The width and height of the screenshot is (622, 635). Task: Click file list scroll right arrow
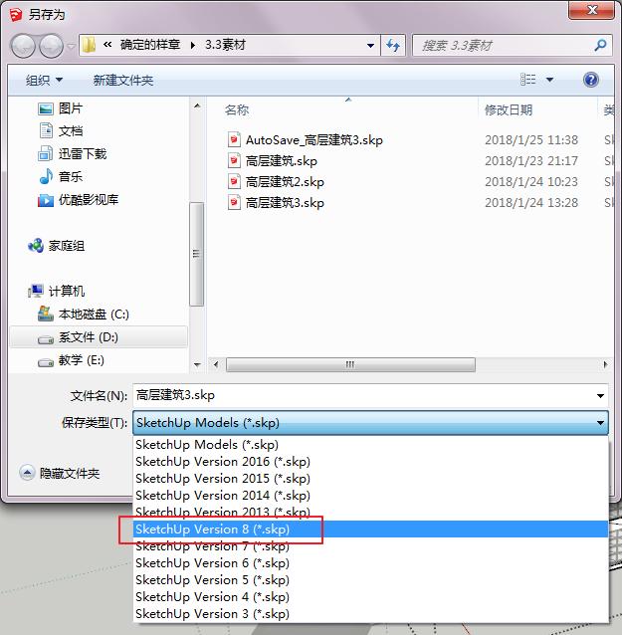coord(605,364)
